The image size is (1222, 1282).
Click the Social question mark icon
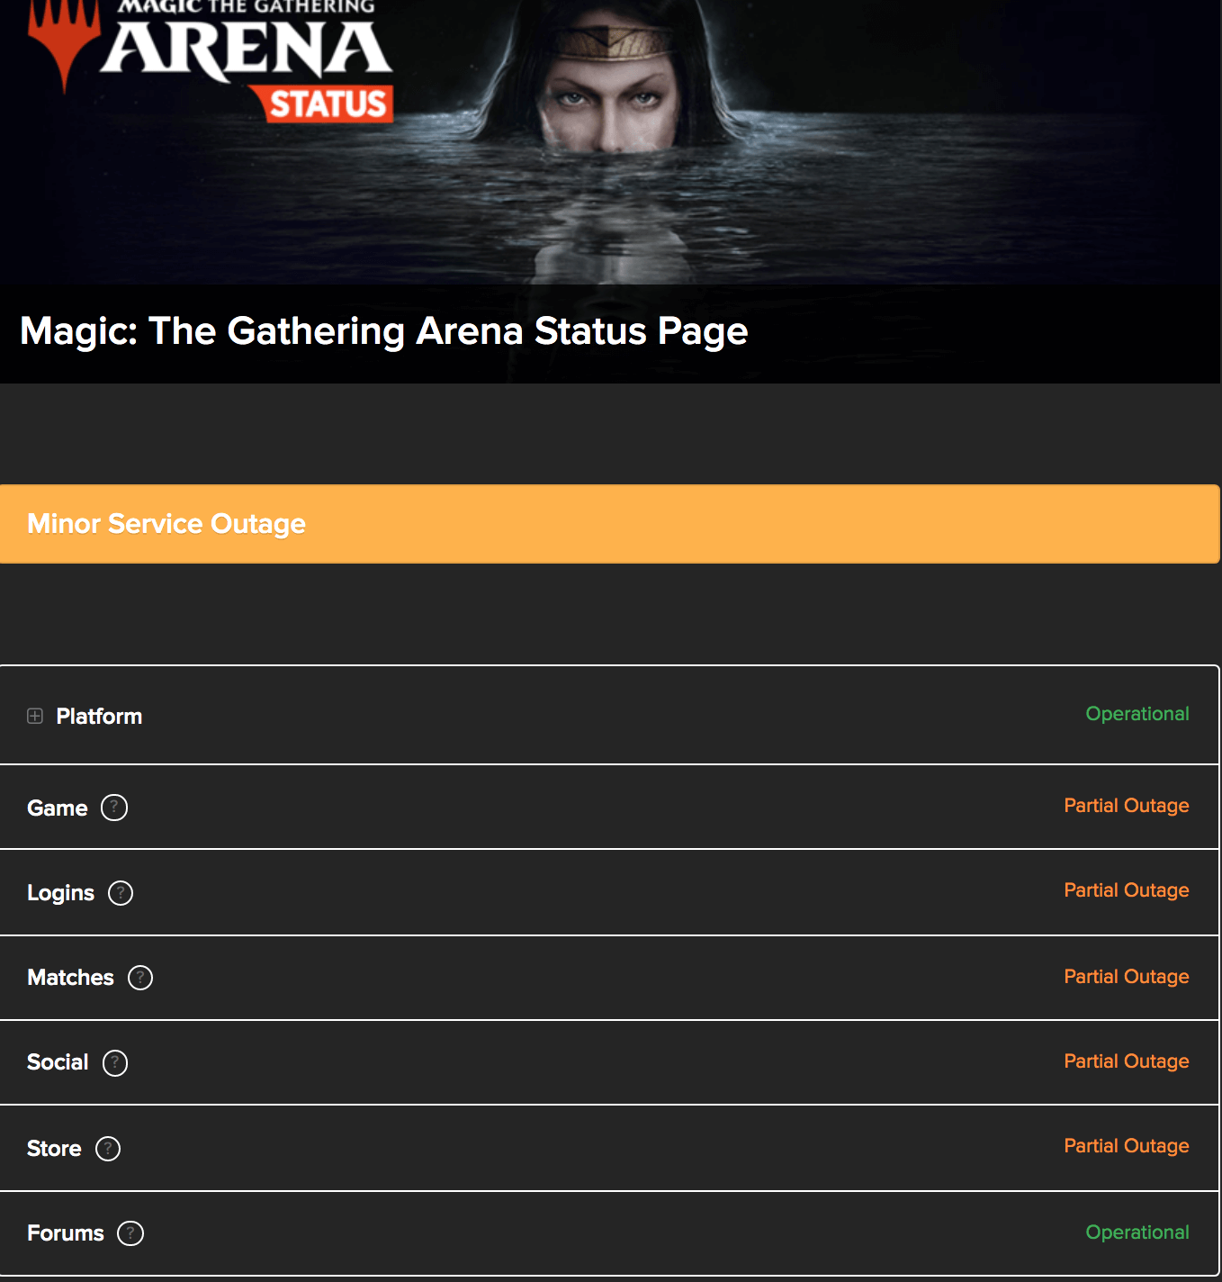[114, 1063]
